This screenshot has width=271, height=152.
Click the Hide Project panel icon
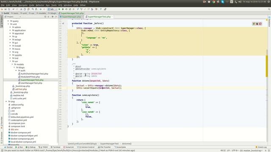tap(56, 17)
